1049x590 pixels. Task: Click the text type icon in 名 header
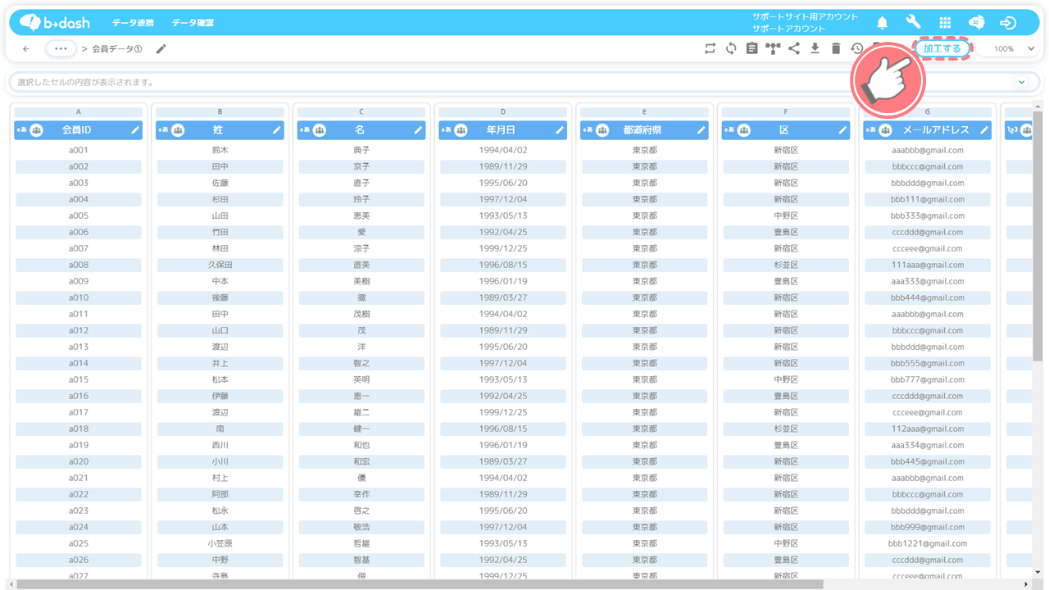coord(304,130)
